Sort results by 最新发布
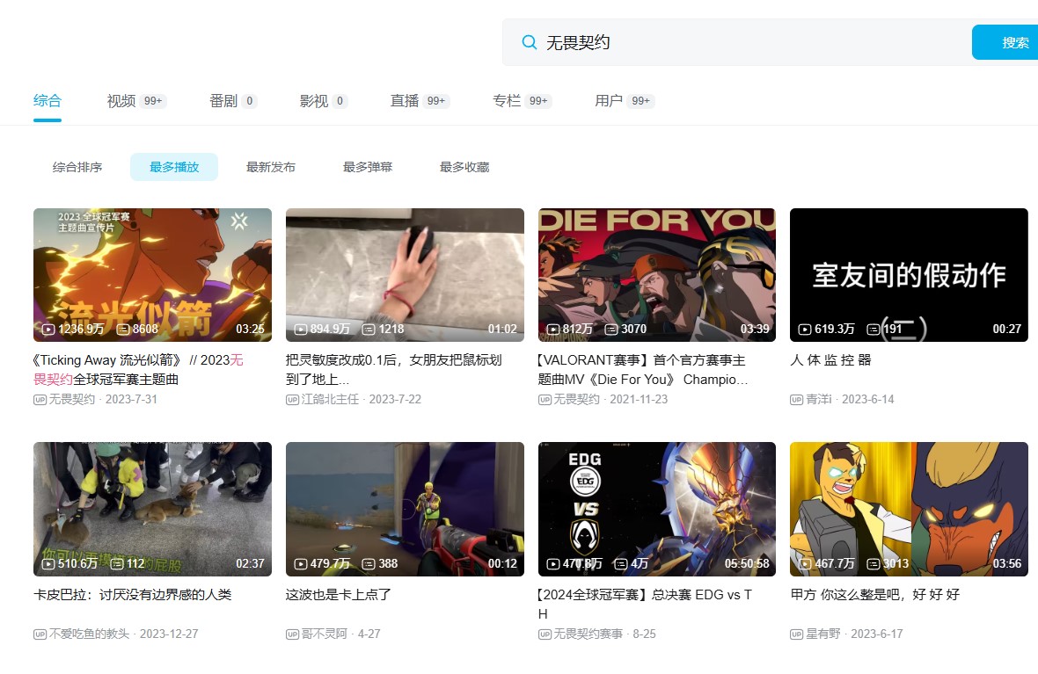1038x674 pixels. pos(271,167)
